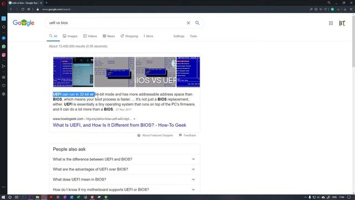Reload the current page
Screen dimensions: 355x200
23,9
